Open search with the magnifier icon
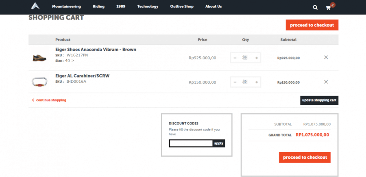The height and width of the screenshot is (177, 366). tap(315, 7)
